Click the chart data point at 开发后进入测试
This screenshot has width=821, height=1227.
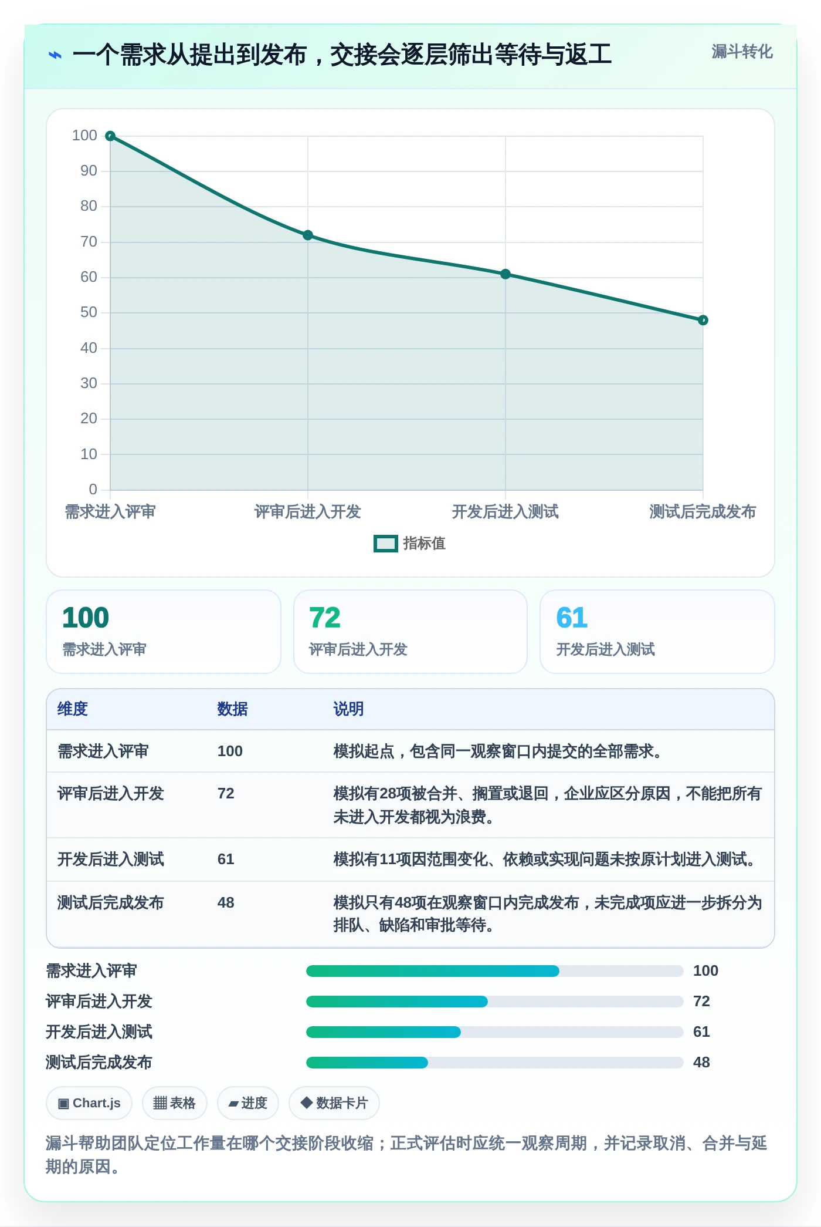(x=506, y=274)
